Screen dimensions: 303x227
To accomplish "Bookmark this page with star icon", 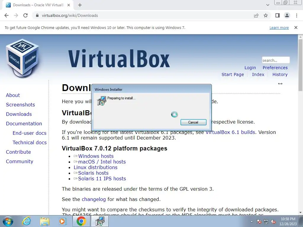I will 266,15.
